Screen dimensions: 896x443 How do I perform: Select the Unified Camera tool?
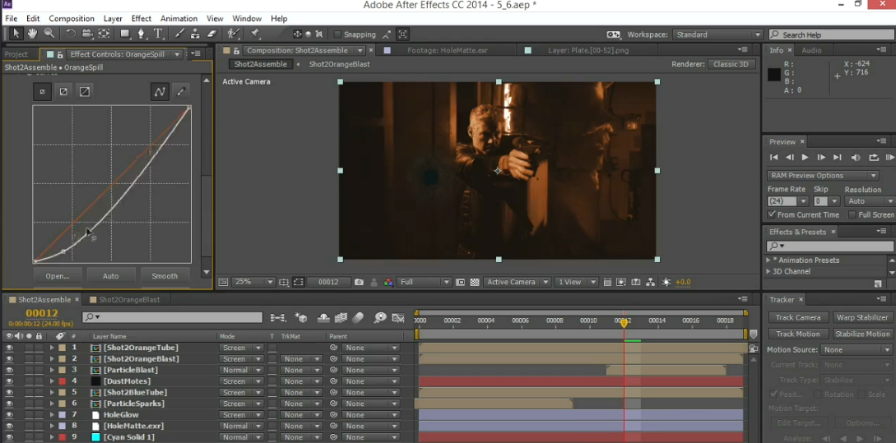point(87,34)
